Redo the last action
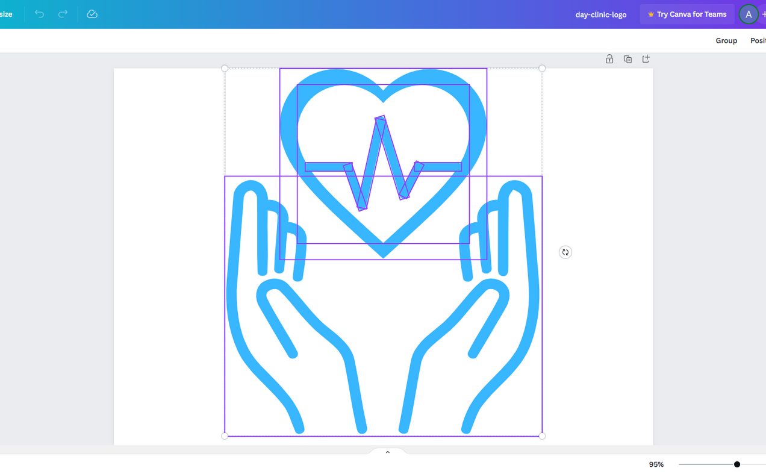766x474 pixels. [63, 14]
